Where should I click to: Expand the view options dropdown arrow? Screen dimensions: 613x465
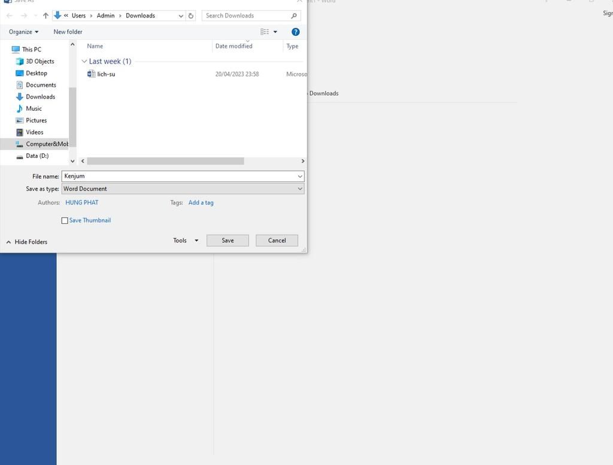pos(275,32)
